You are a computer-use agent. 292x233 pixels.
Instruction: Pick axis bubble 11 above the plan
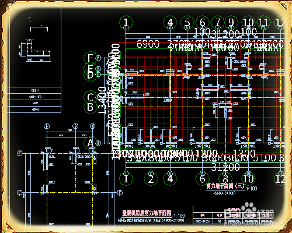pos(263,23)
